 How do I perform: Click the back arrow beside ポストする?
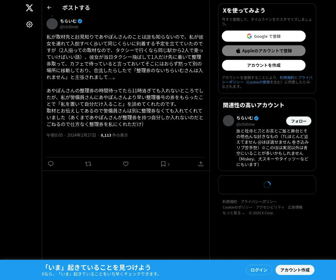coord(49,8)
